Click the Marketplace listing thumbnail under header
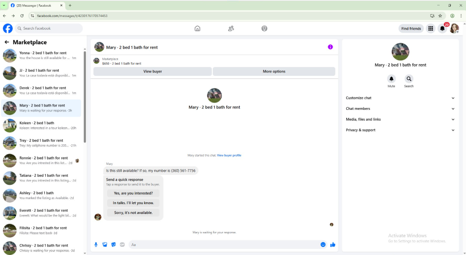 pyautogui.click(x=96, y=61)
